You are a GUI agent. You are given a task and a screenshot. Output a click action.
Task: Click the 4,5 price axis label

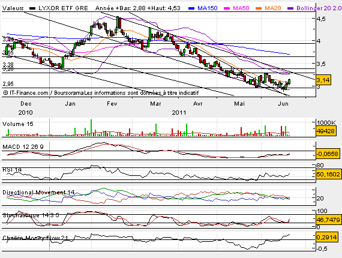[321, 19]
